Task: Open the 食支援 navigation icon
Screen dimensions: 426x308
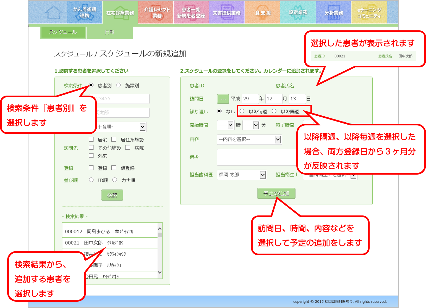Action: (263, 12)
